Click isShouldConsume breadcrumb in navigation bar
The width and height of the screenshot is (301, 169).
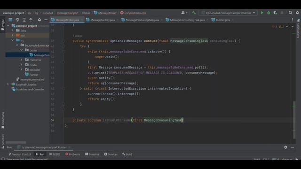click(133, 13)
